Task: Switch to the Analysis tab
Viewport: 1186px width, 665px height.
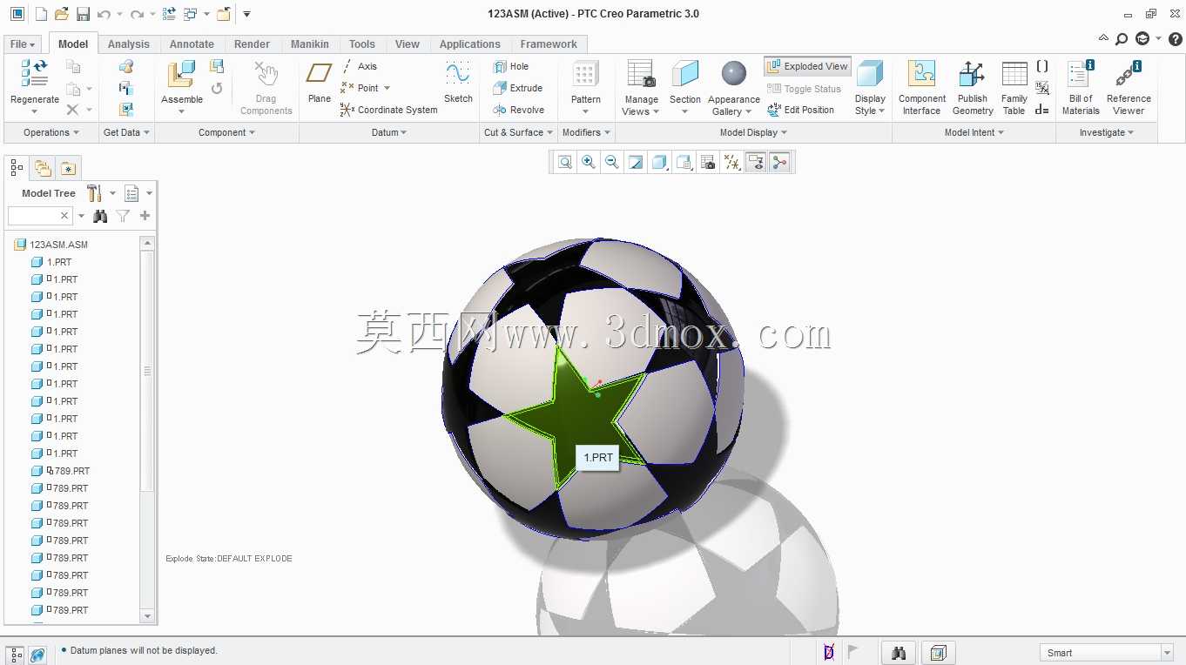Action: pyautogui.click(x=129, y=44)
